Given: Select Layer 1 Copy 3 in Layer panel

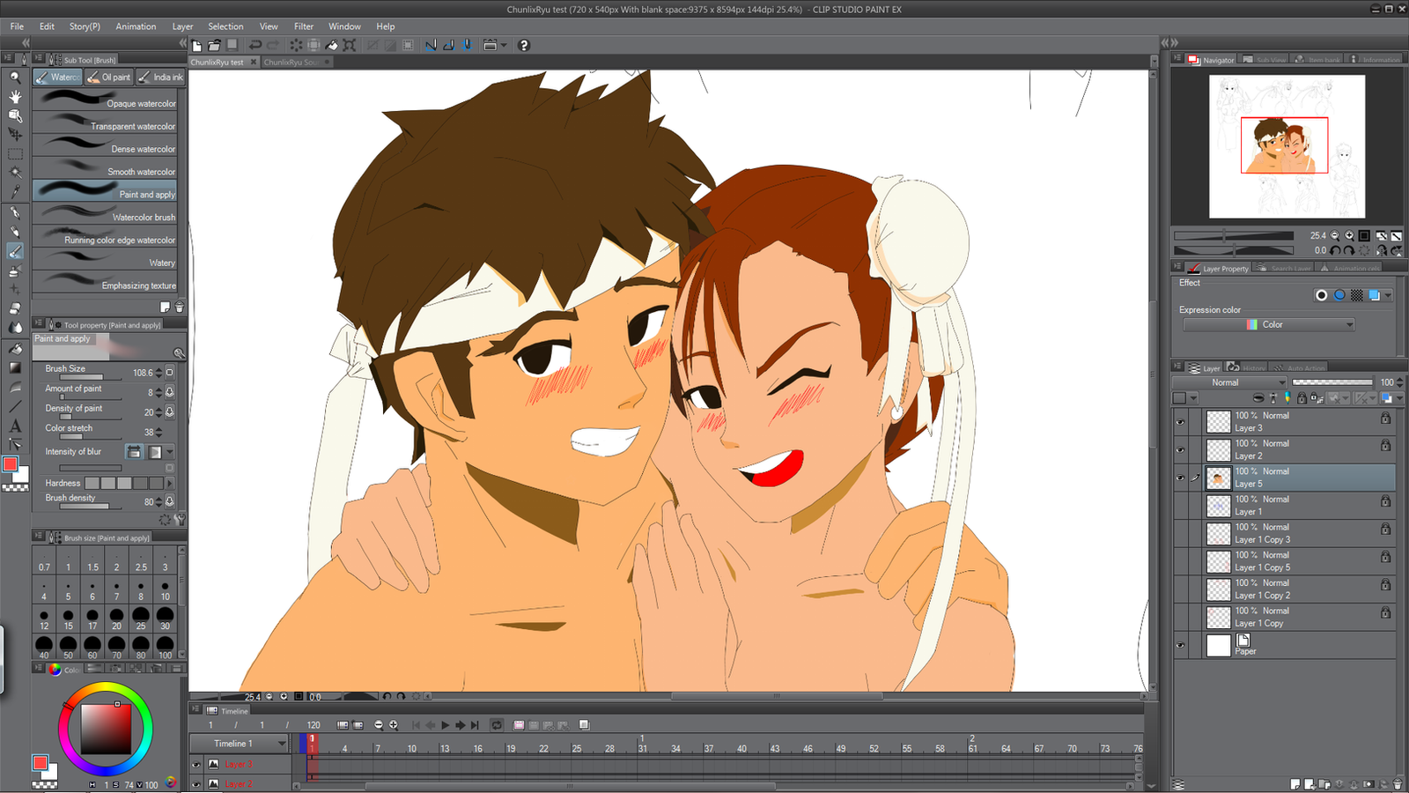Looking at the screenshot, I should tap(1284, 534).
